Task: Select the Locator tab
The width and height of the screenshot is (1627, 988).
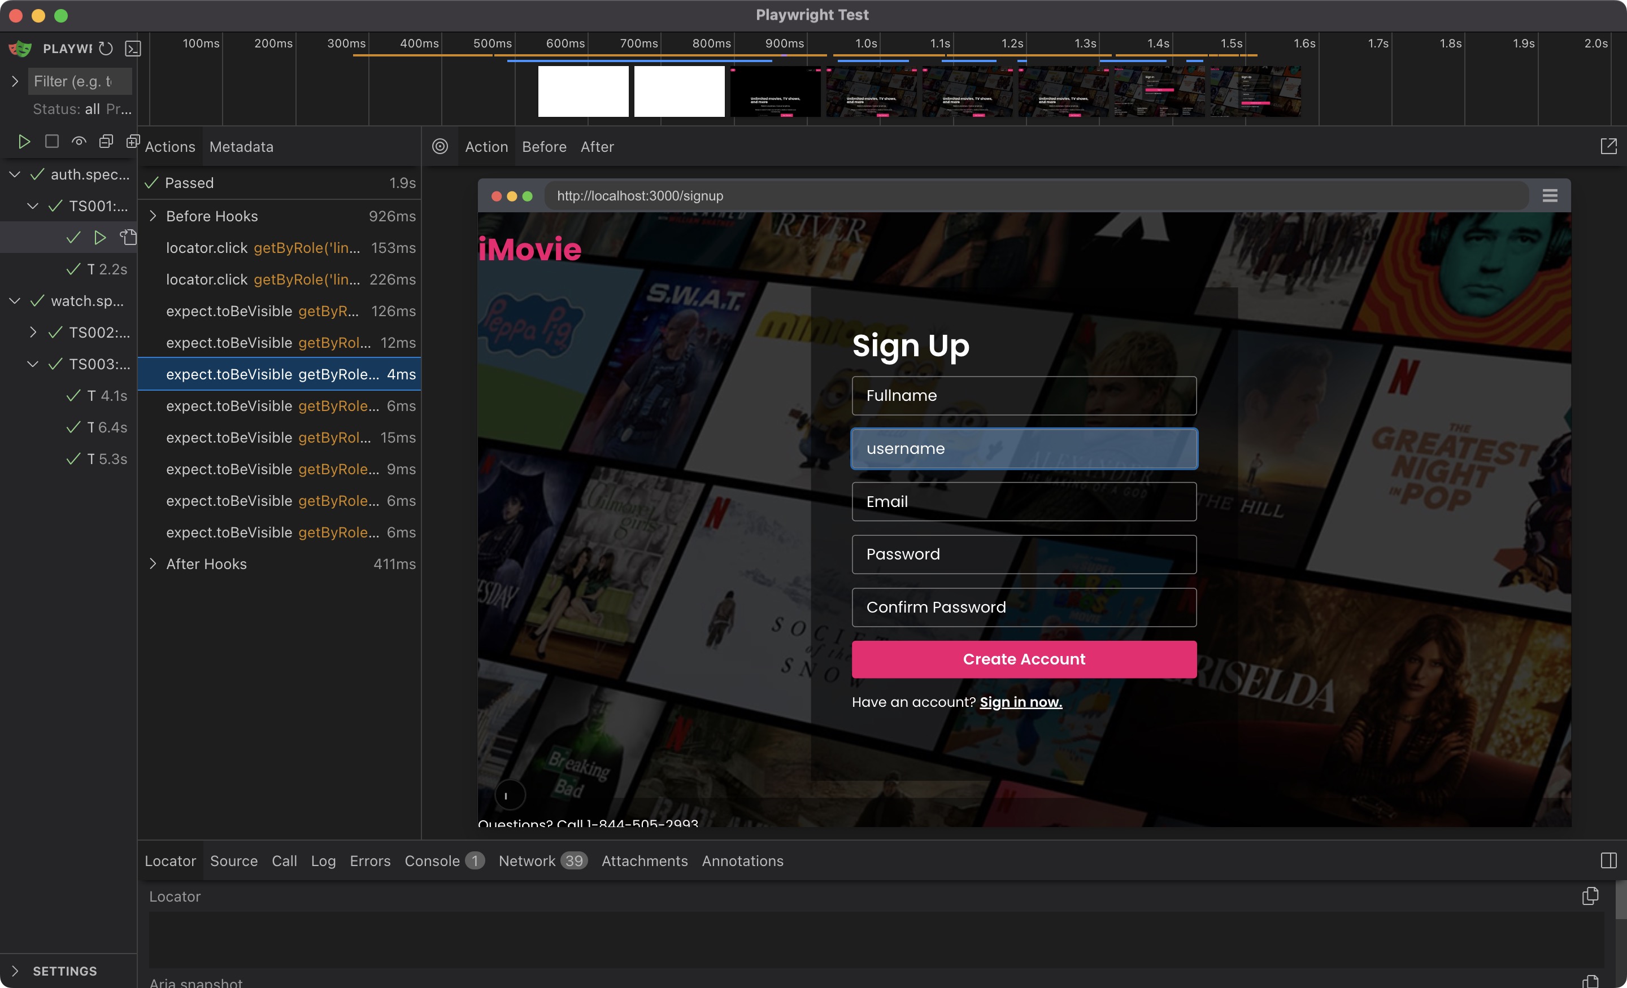Action: [x=171, y=860]
